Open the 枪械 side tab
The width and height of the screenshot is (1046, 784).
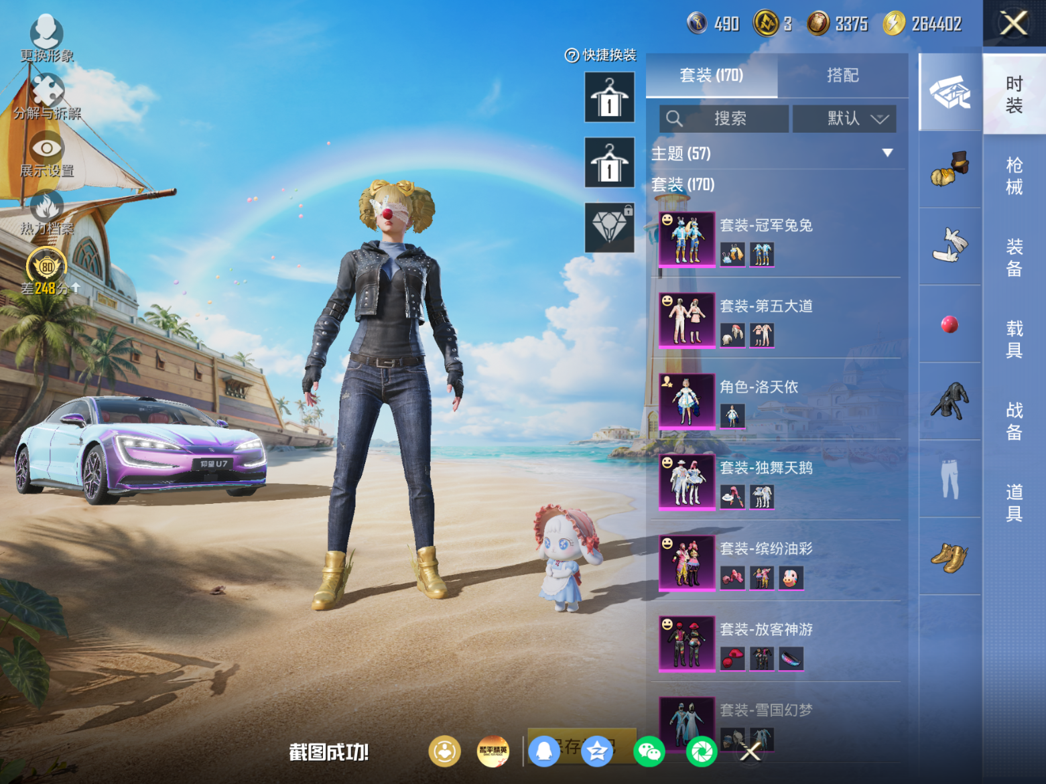point(1014,176)
